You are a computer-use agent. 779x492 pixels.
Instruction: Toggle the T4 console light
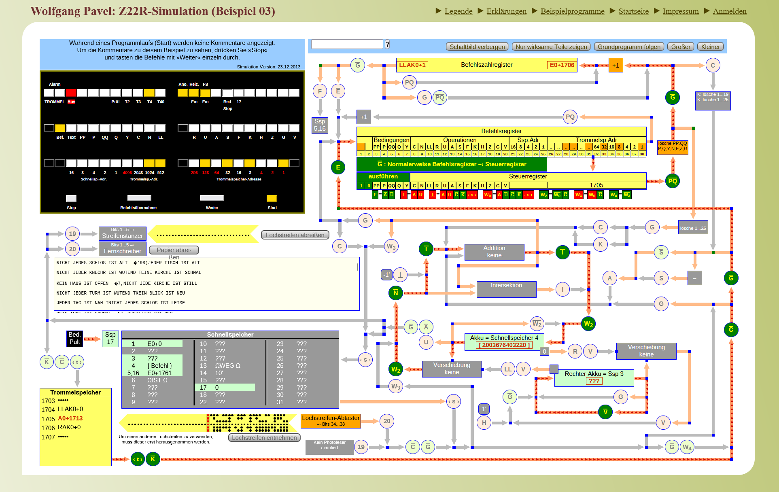[x=149, y=93]
